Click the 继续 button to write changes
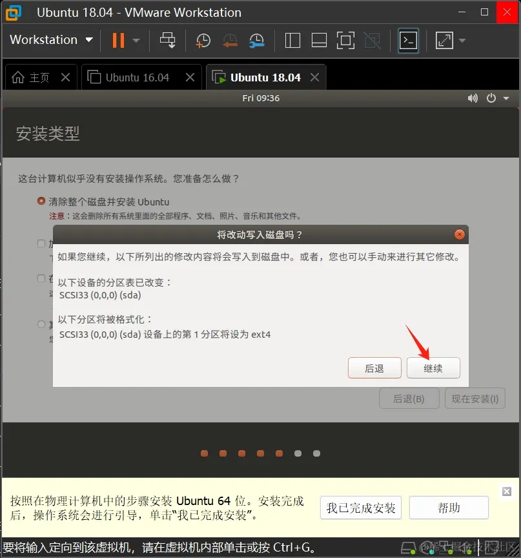 pyautogui.click(x=433, y=368)
